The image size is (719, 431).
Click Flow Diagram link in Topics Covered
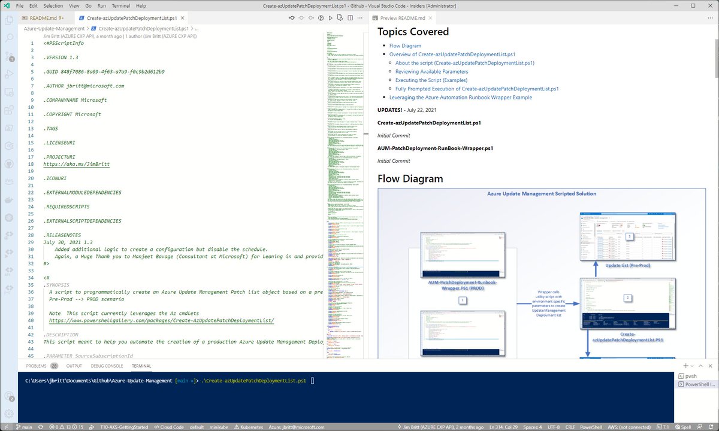[x=405, y=45]
